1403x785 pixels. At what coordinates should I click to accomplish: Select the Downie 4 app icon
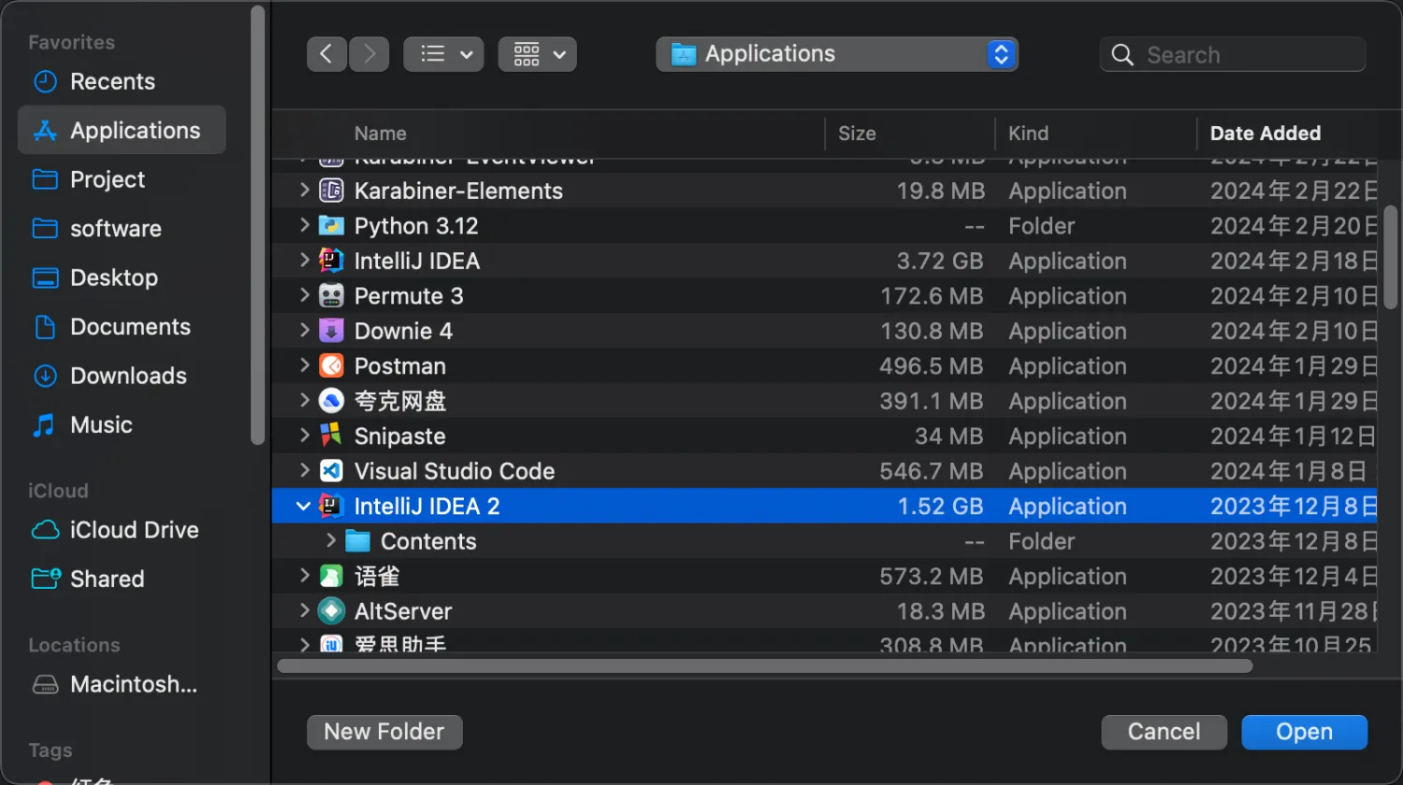pos(331,331)
